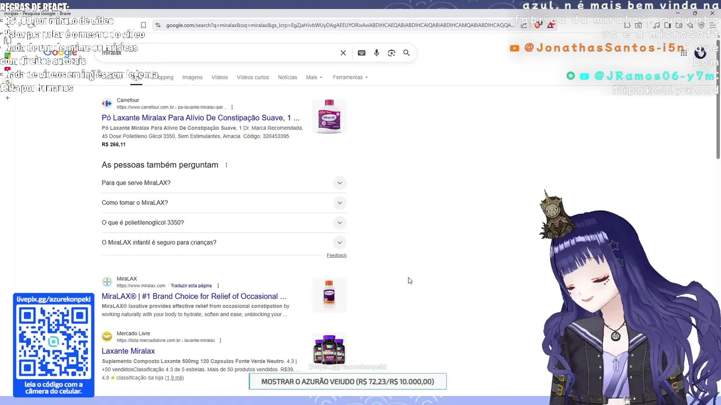This screenshot has width=721, height=405.
Task: Click the donation goal progress bar
Action: [x=348, y=381]
